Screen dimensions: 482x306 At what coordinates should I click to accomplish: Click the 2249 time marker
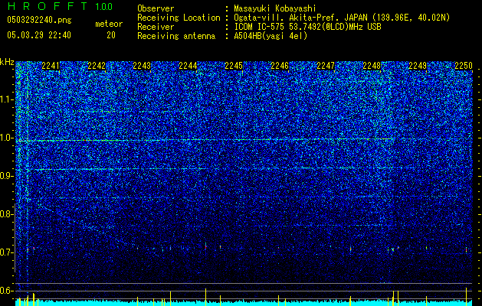coord(418,66)
